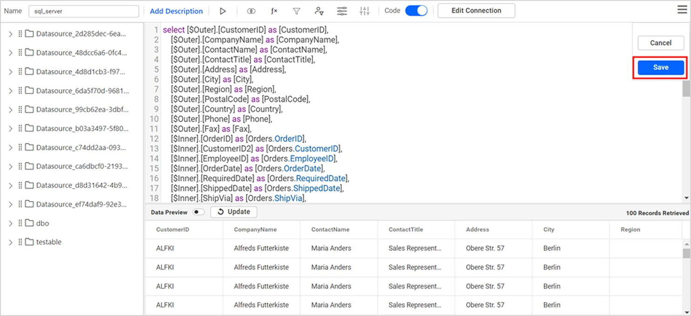Click folder icon of Datasource_99cb62ea
691x316 pixels.
click(x=29, y=110)
